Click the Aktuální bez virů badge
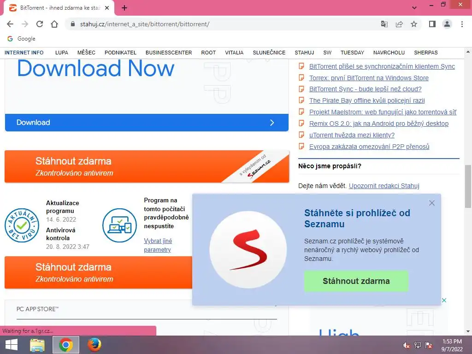The width and height of the screenshot is (472, 354). point(22,225)
